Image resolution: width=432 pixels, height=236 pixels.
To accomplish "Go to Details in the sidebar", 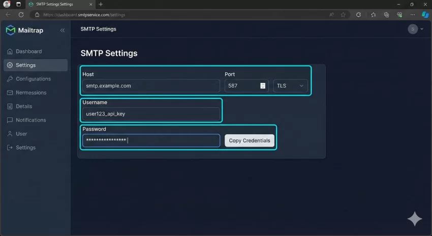I will (36, 106).
